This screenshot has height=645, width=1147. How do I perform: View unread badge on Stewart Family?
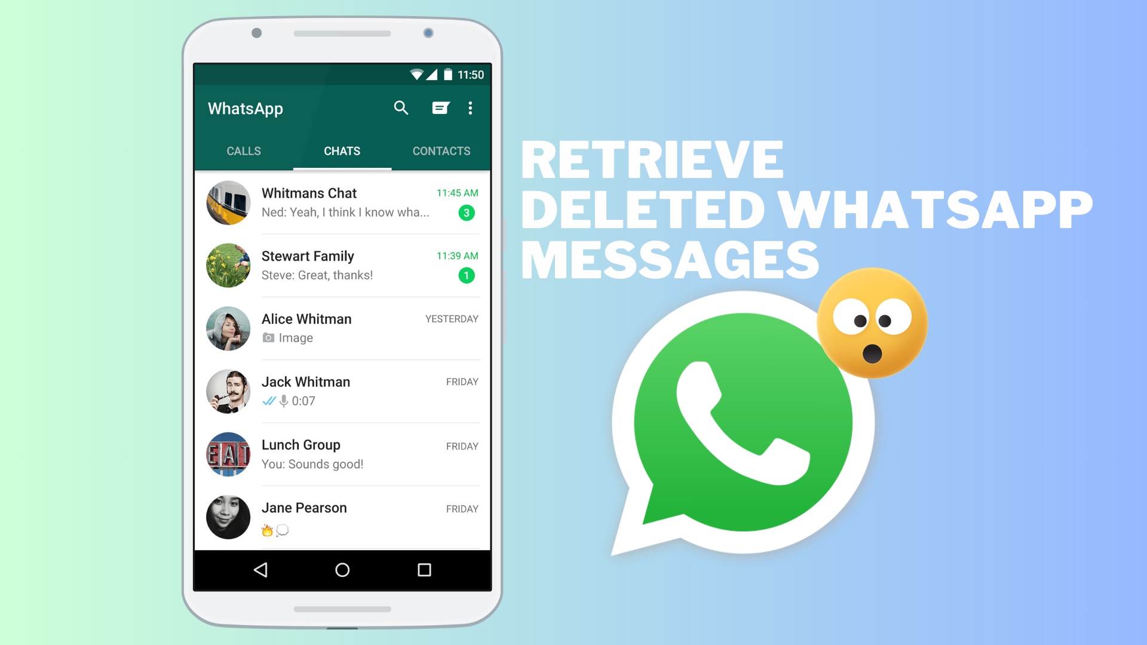pyautogui.click(x=467, y=275)
